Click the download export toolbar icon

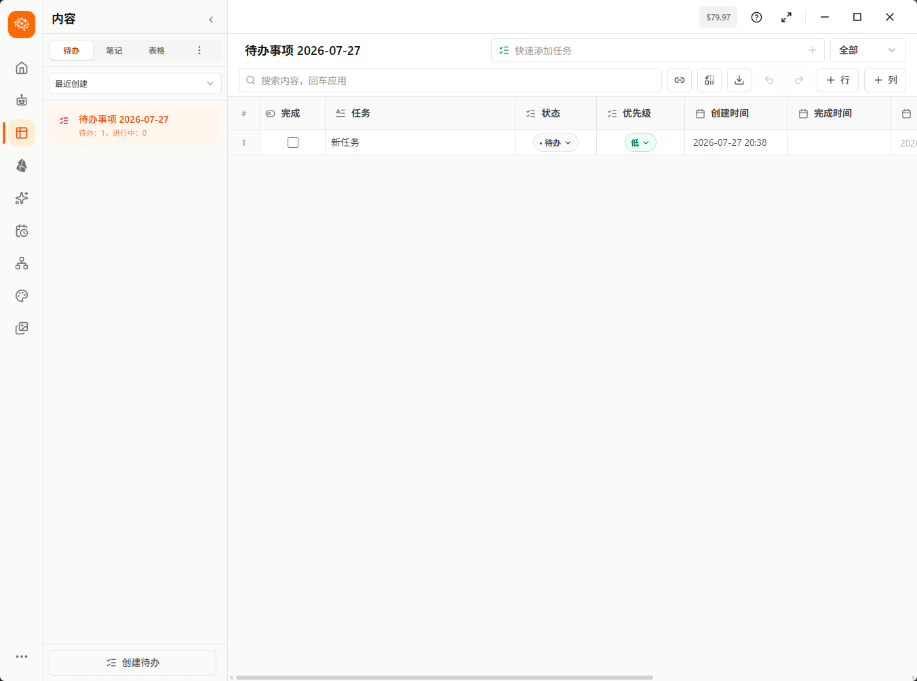[739, 80]
